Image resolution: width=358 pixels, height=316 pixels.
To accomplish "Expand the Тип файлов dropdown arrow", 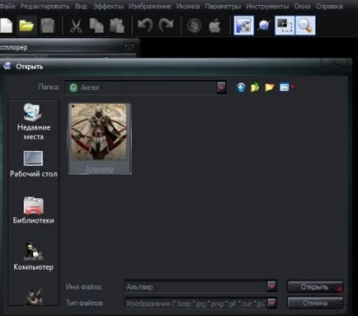I will (272, 303).
